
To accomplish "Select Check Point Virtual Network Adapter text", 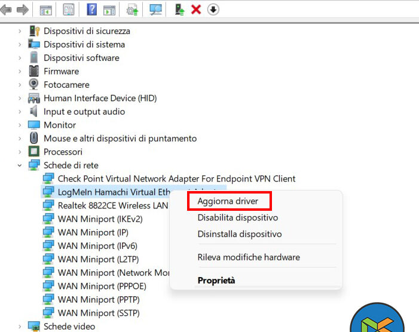I will pos(177,179).
